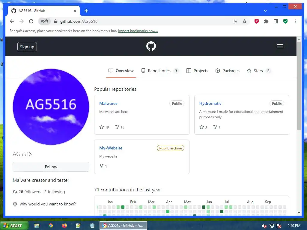307x230 pixels.
Task: Follow the AG5516 user
Action: tap(51, 167)
